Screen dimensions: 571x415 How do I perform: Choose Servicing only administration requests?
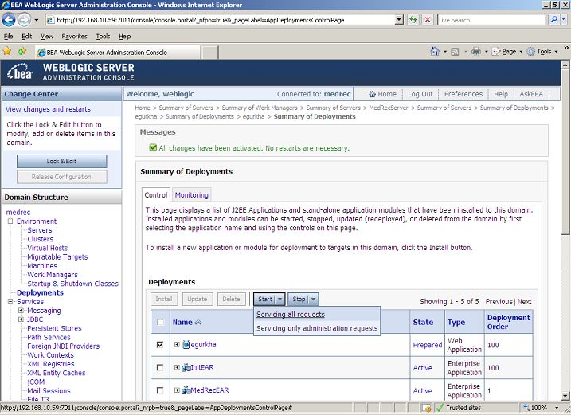pos(317,328)
